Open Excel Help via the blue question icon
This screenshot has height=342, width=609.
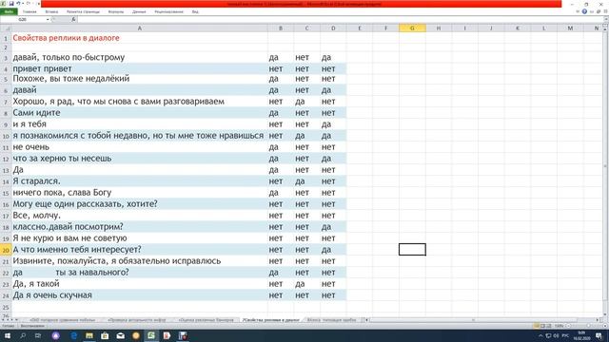(x=584, y=11)
